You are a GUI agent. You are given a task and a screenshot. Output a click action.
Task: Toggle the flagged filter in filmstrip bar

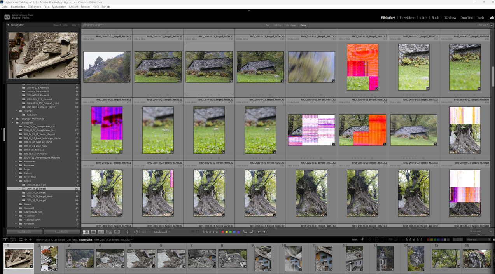coord(362,240)
